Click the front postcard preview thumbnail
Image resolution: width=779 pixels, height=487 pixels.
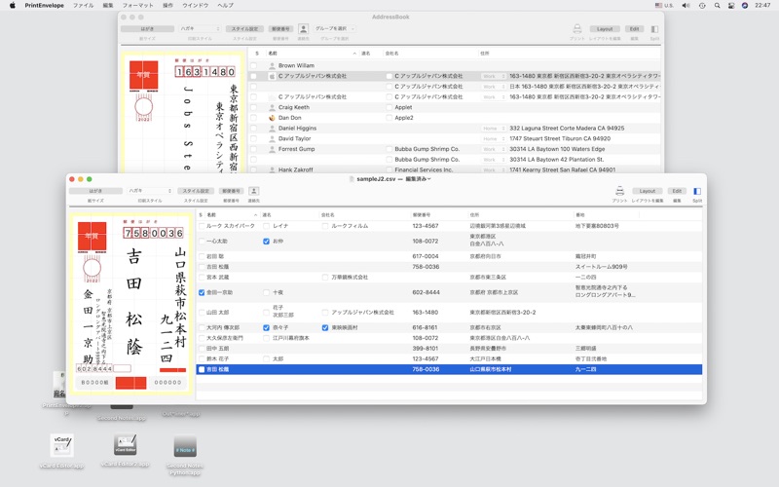click(x=131, y=304)
